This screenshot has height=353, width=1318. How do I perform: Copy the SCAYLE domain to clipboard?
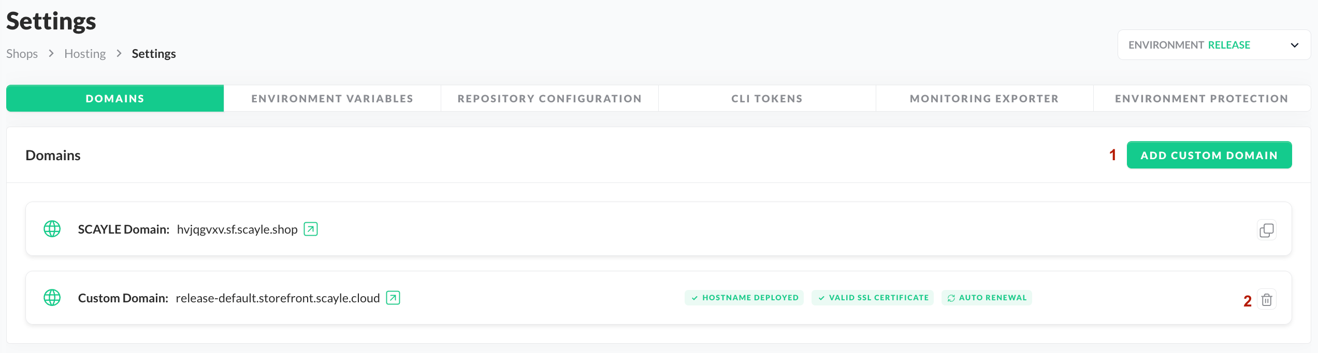[x=1266, y=230]
